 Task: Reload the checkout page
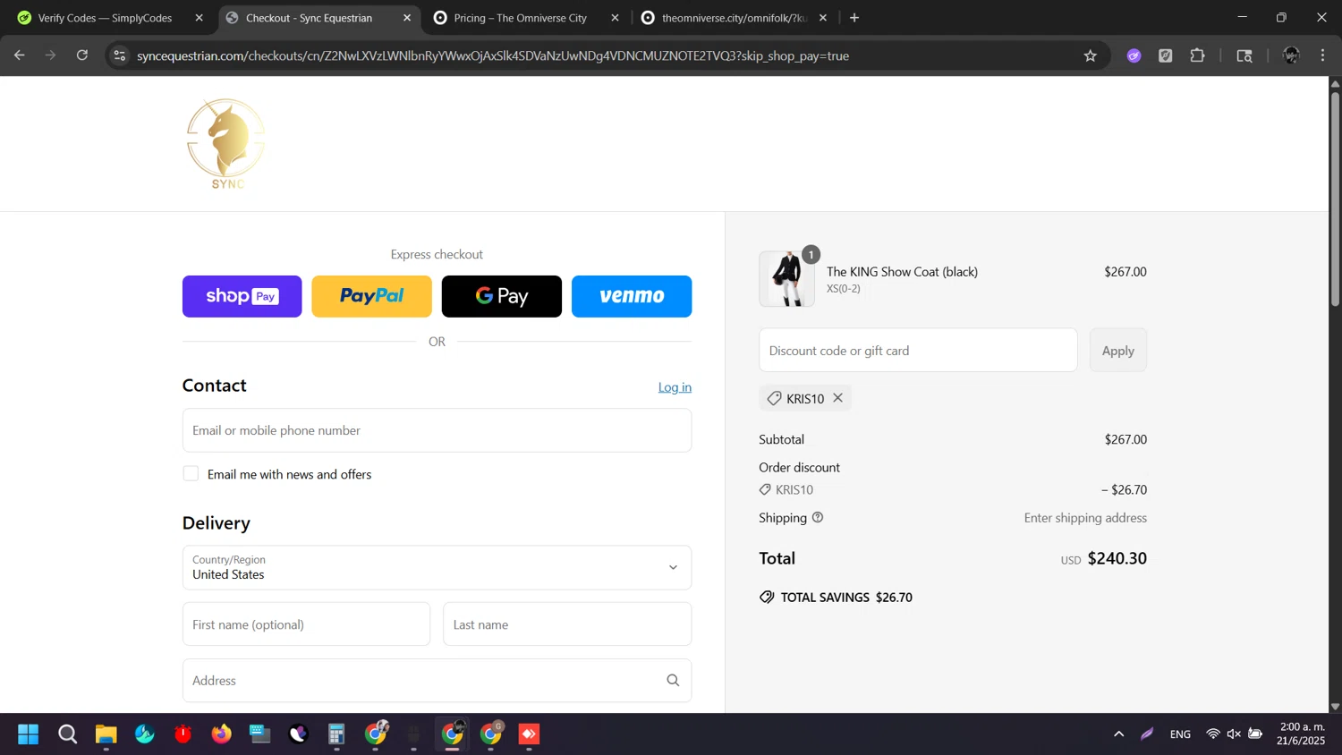click(x=82, y=55)
